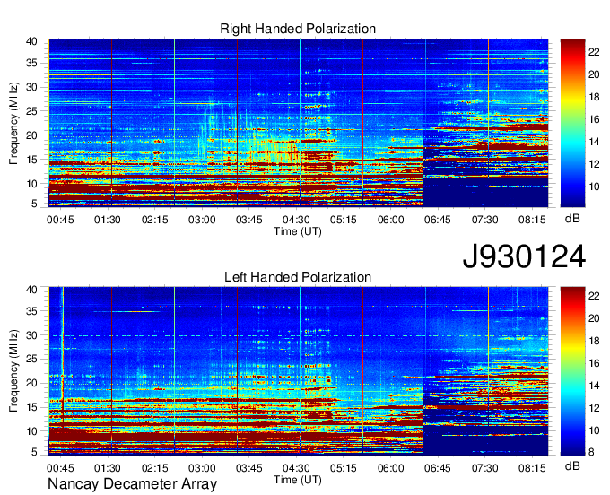Screen dimensions: 610x495
Task: Click the 'Right Handed Polarization' plot title
Action: 298,29
